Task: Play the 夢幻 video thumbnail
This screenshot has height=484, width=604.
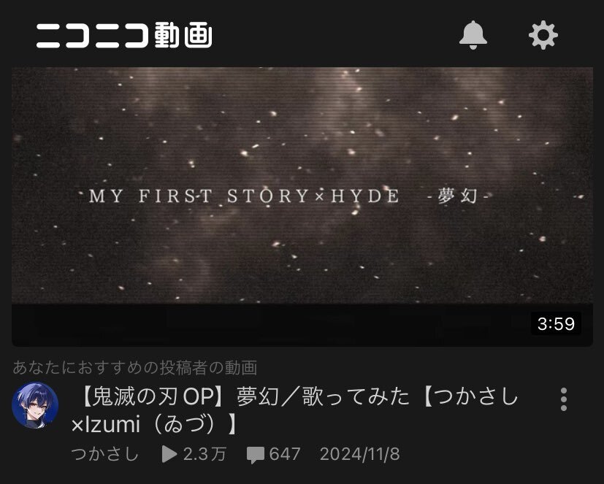Action: [302, 207]
